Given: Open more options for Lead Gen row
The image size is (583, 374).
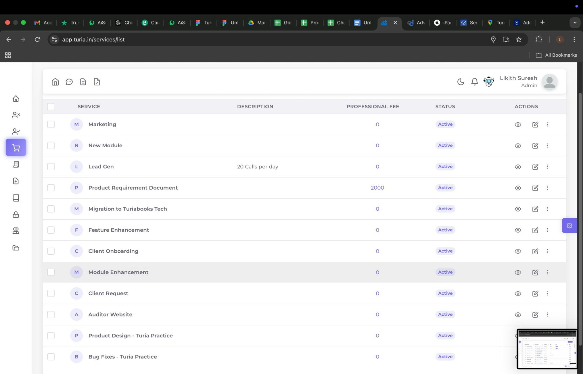Looking at the screenshot, I should (x=547, y=167).
